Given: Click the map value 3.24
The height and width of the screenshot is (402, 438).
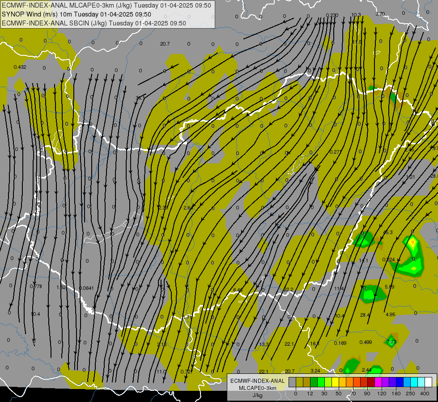Looking at the screenshot, I should click(315, 371).
